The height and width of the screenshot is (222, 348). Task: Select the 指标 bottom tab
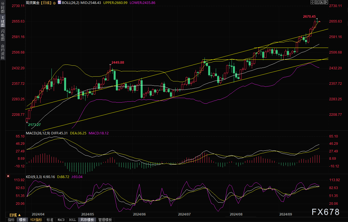11,220
